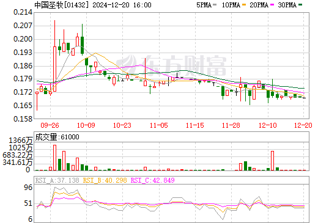318x223 pixels.
Task: Click the 30PMA green legend swatch
Action: click(x=300, y=5)
